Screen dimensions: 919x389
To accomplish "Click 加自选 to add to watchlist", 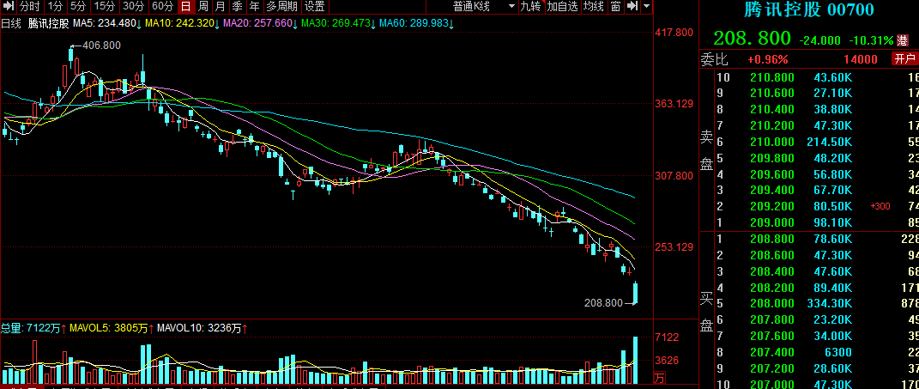I will pyautogui.click(x=563, y=7).
